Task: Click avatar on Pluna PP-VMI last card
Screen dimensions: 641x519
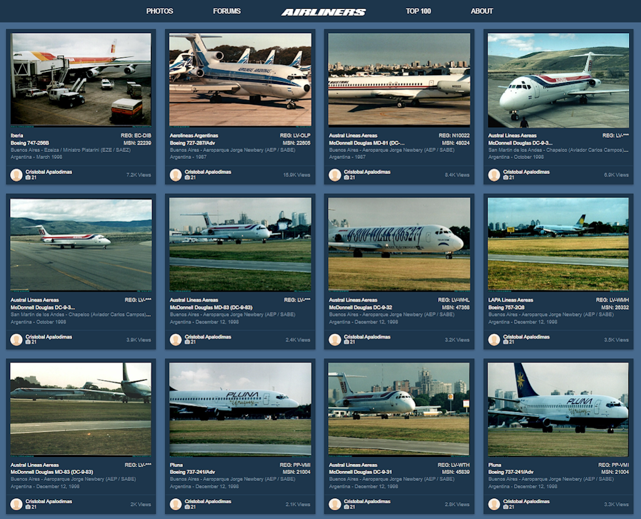Action: click(x=494, y=504)
